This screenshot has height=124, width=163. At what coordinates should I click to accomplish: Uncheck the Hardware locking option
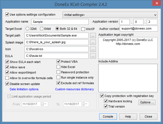pyautogui.click(x=106, y=101)
